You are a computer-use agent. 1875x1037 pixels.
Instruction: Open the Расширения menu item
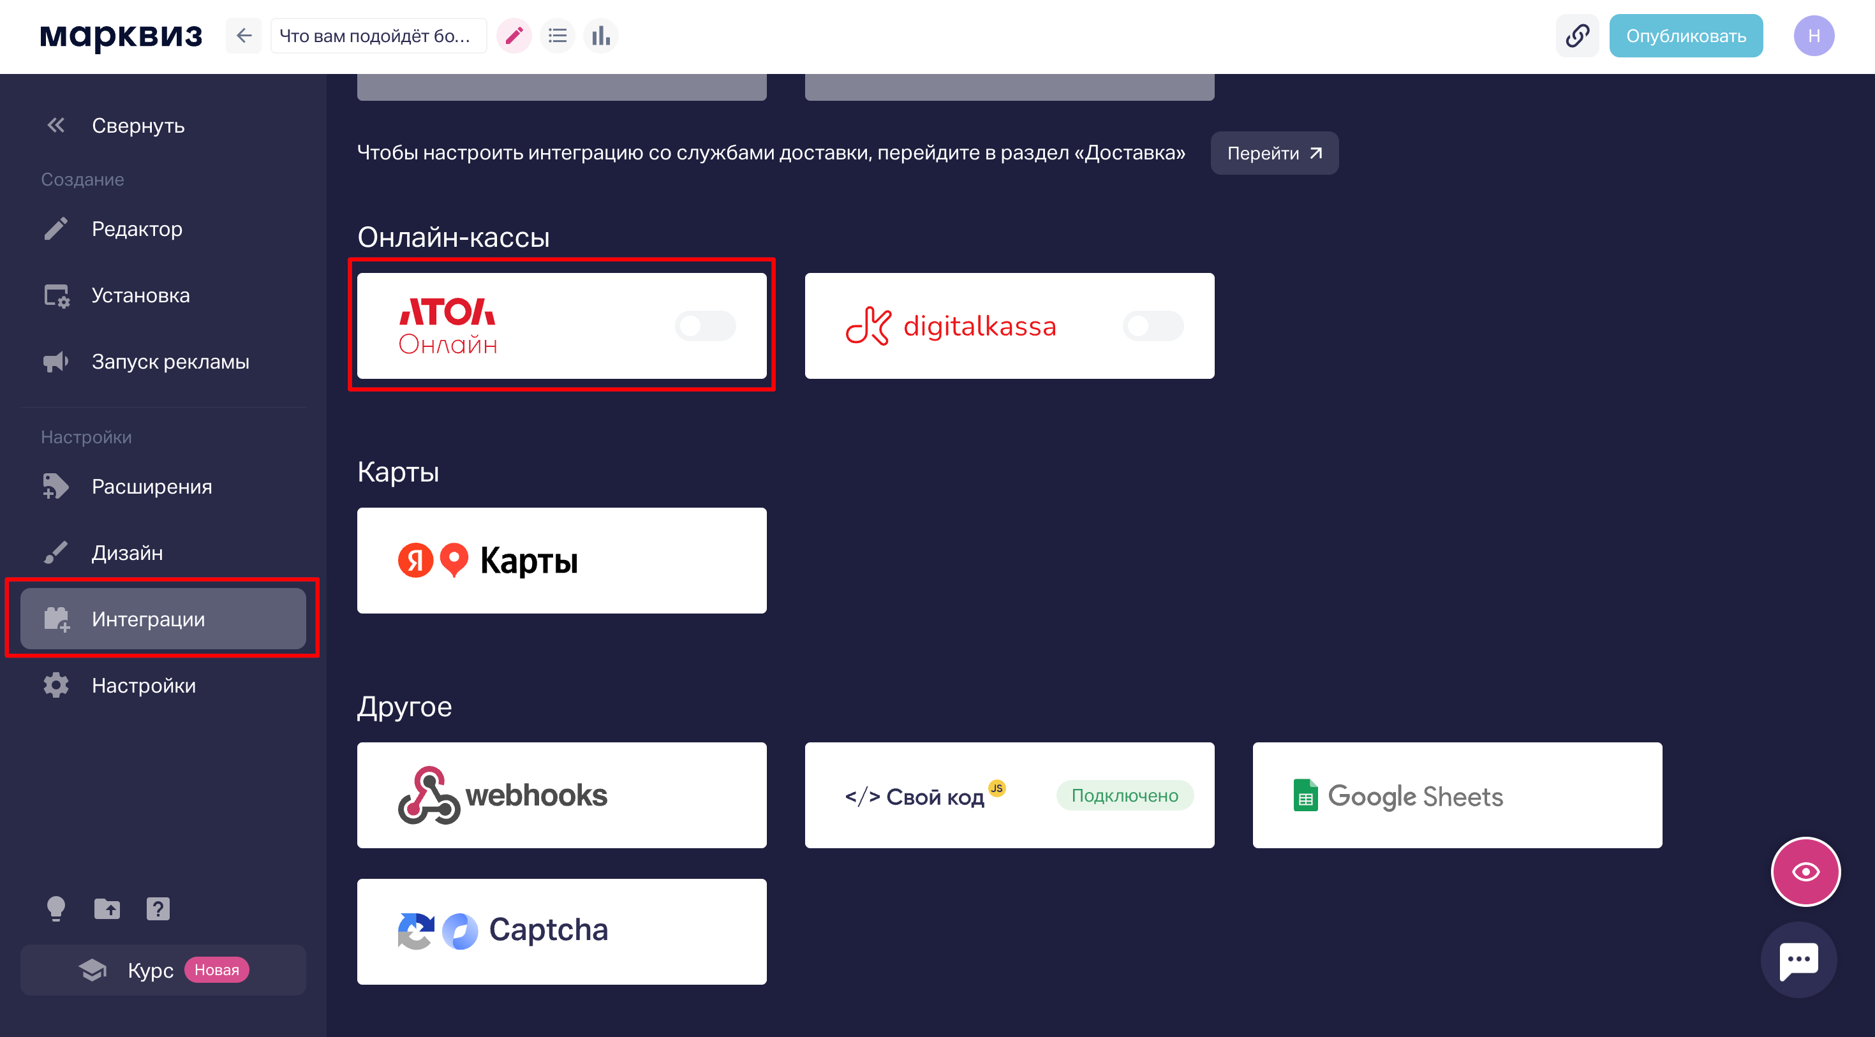(151, 487)
